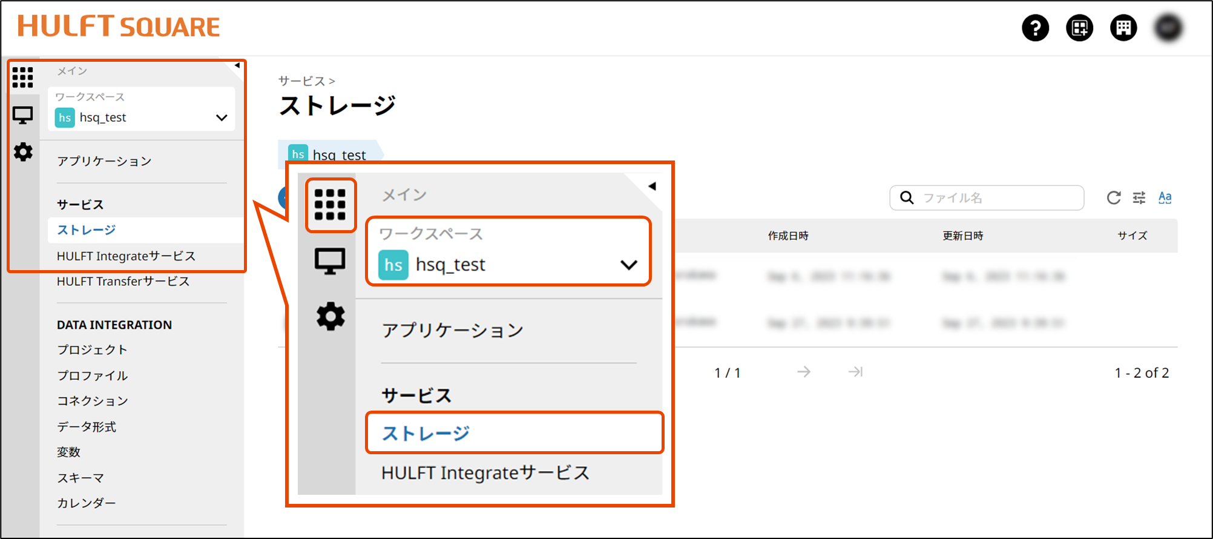
Task: Open the settings gear in left rail
Action: [23, 152]
